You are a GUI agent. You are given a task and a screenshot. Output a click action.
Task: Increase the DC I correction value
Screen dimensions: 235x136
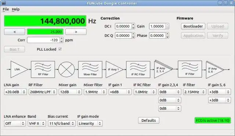click(133, 25)
